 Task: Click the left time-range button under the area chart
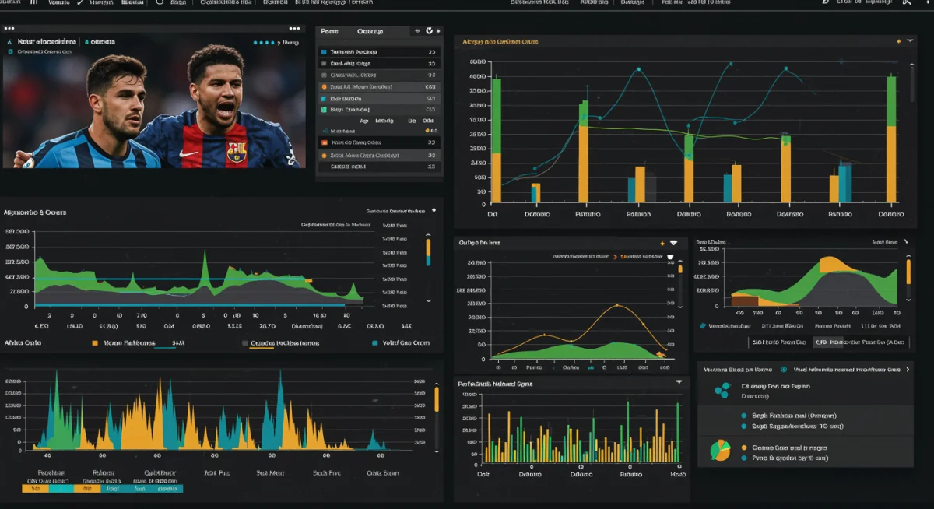pos(778,342)
